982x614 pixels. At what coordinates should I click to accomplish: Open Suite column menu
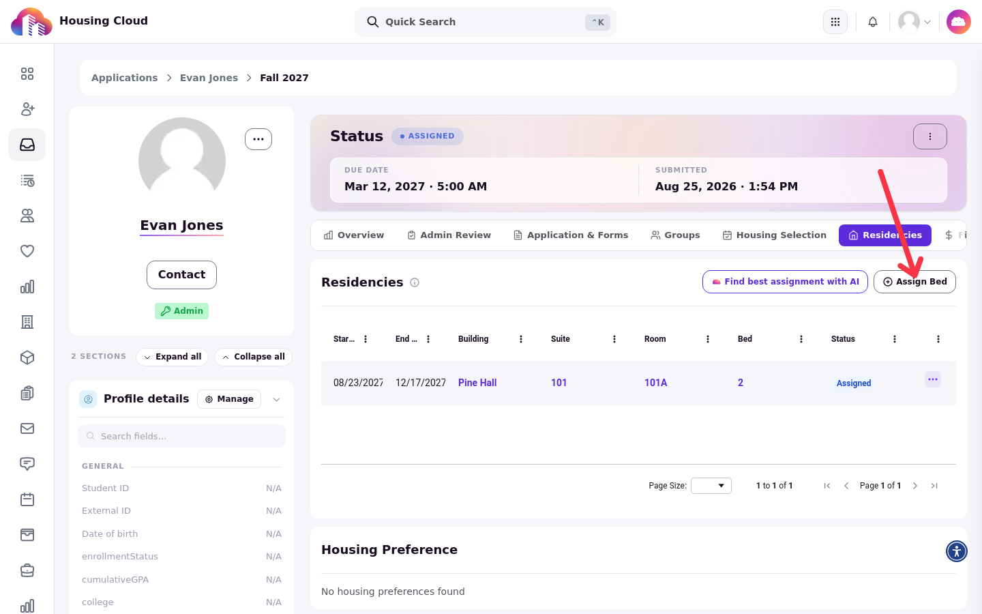click(x=614, y=339)
